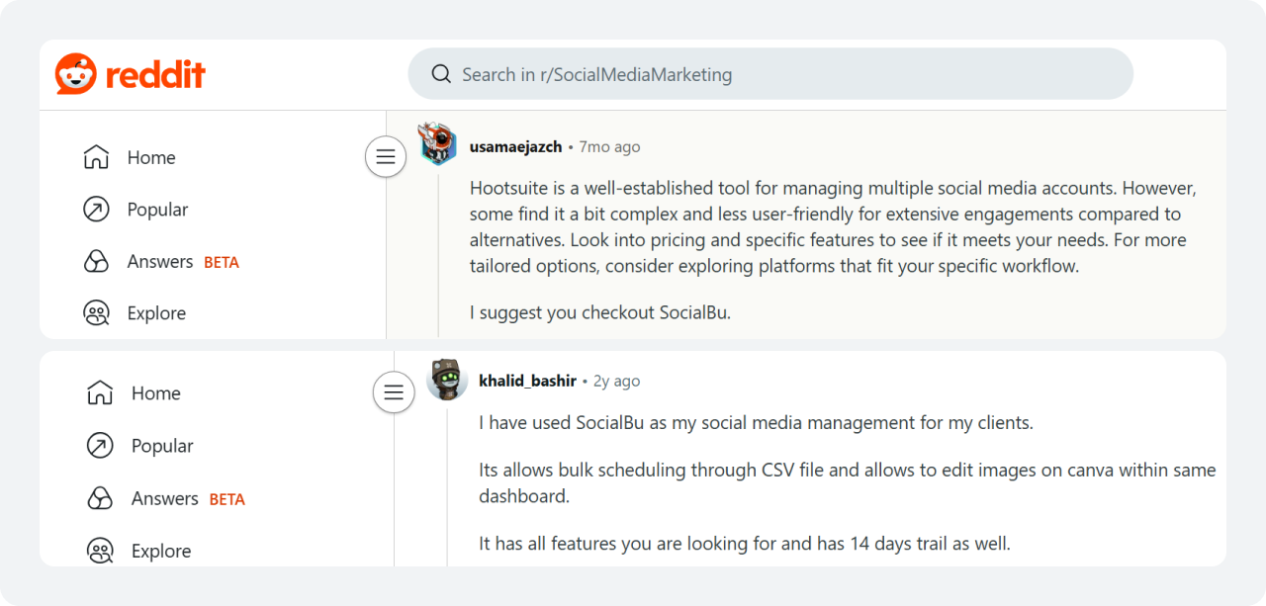Screen dimensions: 1266x606
Task: Open the usamaejazch profile link
Action: (515, 146)
